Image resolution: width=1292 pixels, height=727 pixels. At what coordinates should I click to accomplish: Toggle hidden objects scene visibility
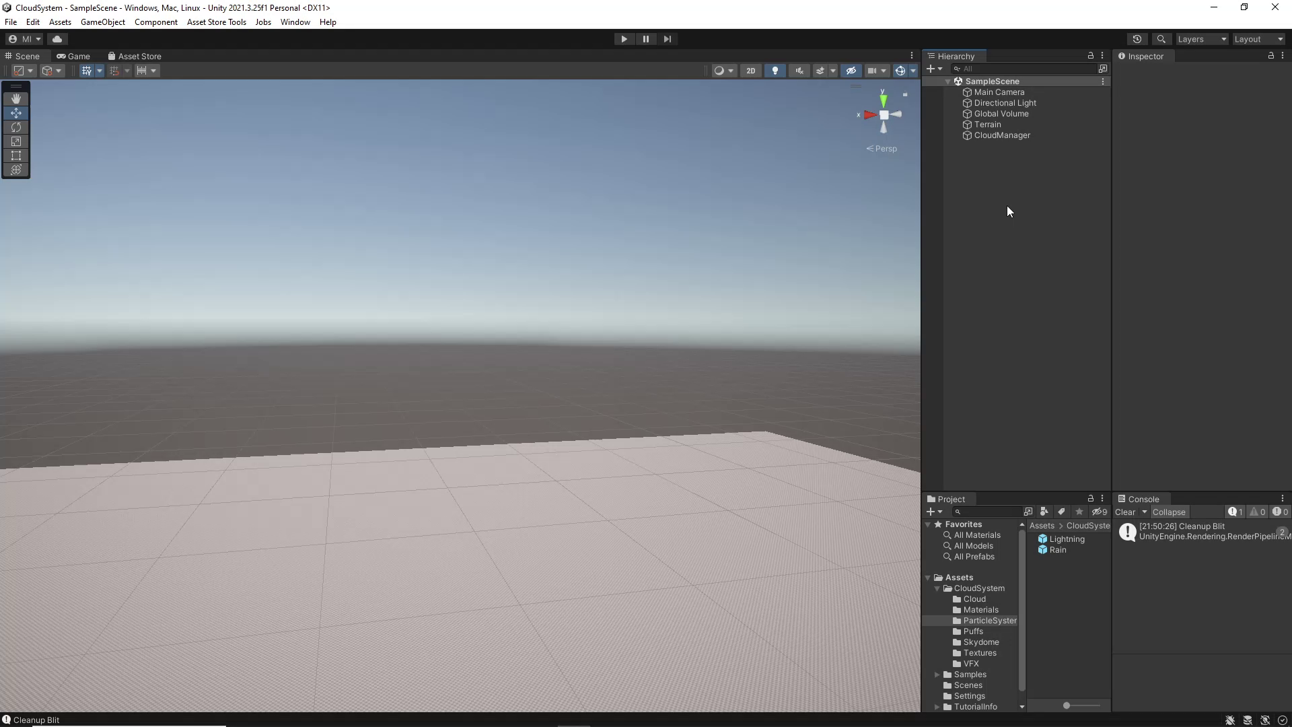pyautogui.click(x=851, y=71)
